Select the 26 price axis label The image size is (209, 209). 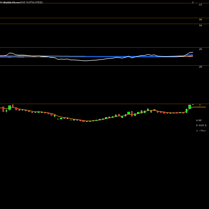tap(200, 49)
